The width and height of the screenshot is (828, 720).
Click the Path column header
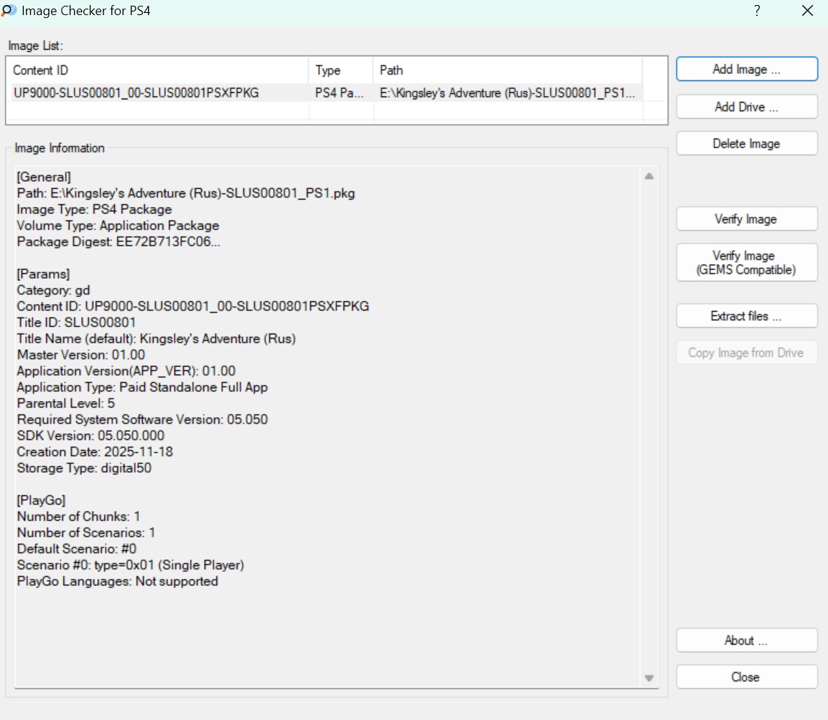click(507, 70)
